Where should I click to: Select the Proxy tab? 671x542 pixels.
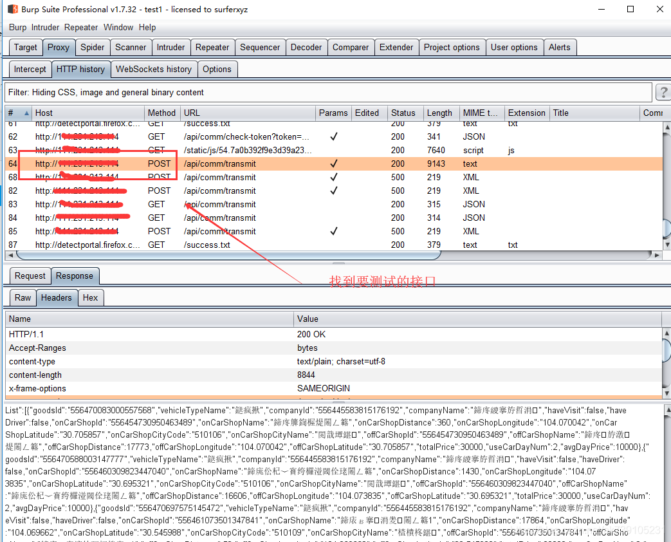[x=59, y=47]
